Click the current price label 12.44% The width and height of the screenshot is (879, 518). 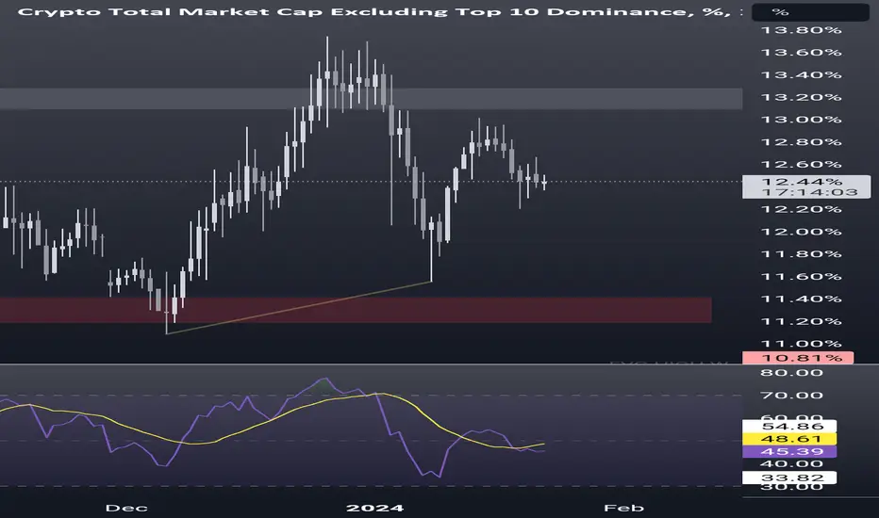[x=802, y=182]
